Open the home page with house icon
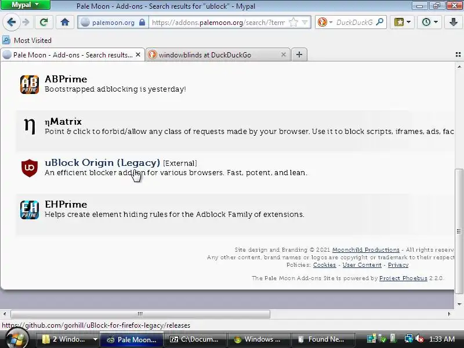 (x=65, y=22)
